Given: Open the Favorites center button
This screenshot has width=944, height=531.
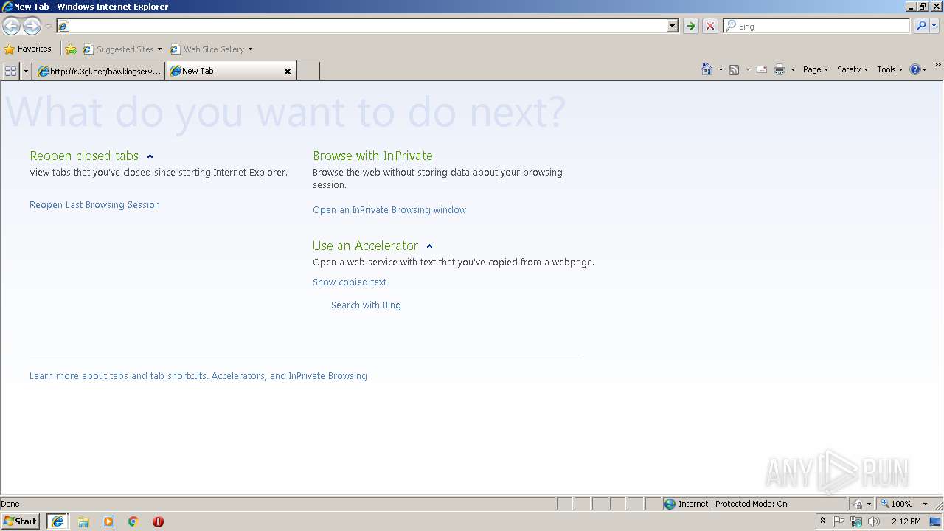Looking at the screenshot, I should 28,49.
